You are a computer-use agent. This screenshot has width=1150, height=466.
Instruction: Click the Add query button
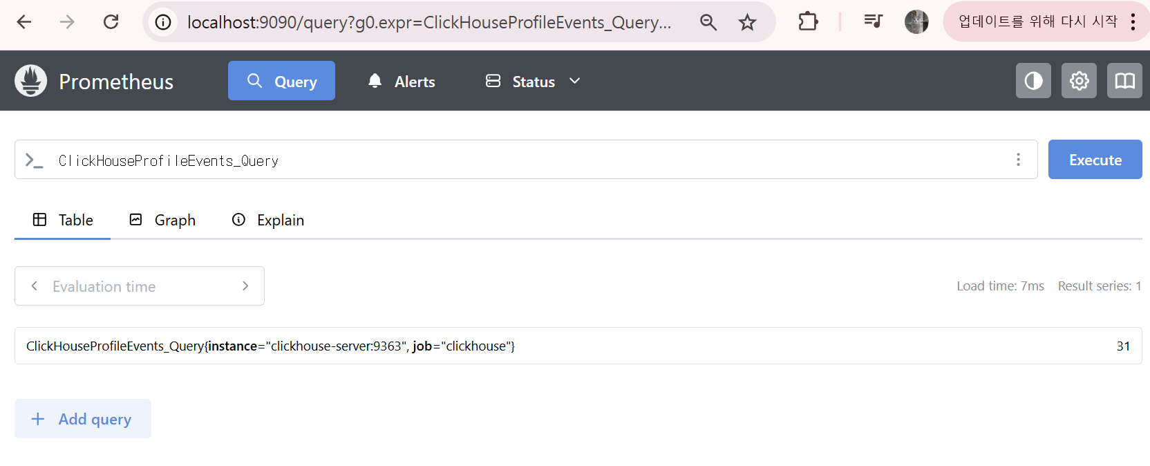(82, 419)
